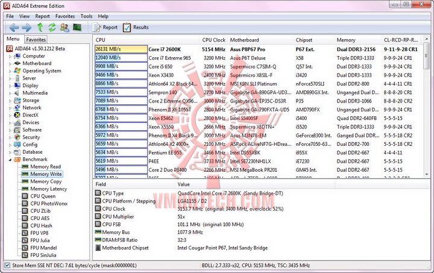434x273 pixels.
Task: Click the Field column header
Action: [x=134, y=184]
